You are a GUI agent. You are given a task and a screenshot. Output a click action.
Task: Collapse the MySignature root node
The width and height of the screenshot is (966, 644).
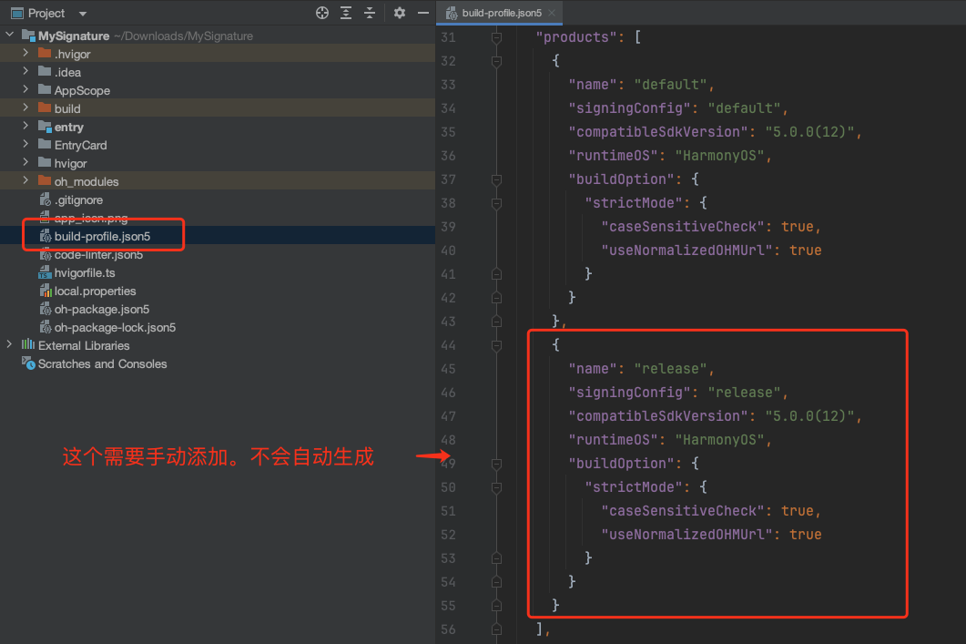[x=10, y=36]
